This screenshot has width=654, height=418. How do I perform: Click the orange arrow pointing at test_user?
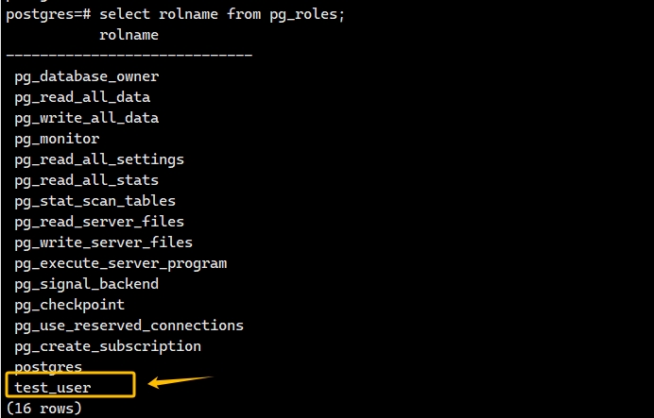[x=180, y=382]
